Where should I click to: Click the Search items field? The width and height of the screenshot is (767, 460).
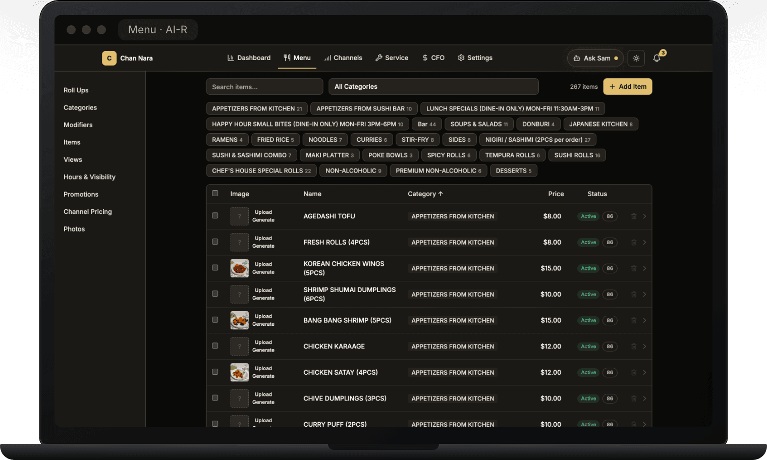click(x=264, y=87)
